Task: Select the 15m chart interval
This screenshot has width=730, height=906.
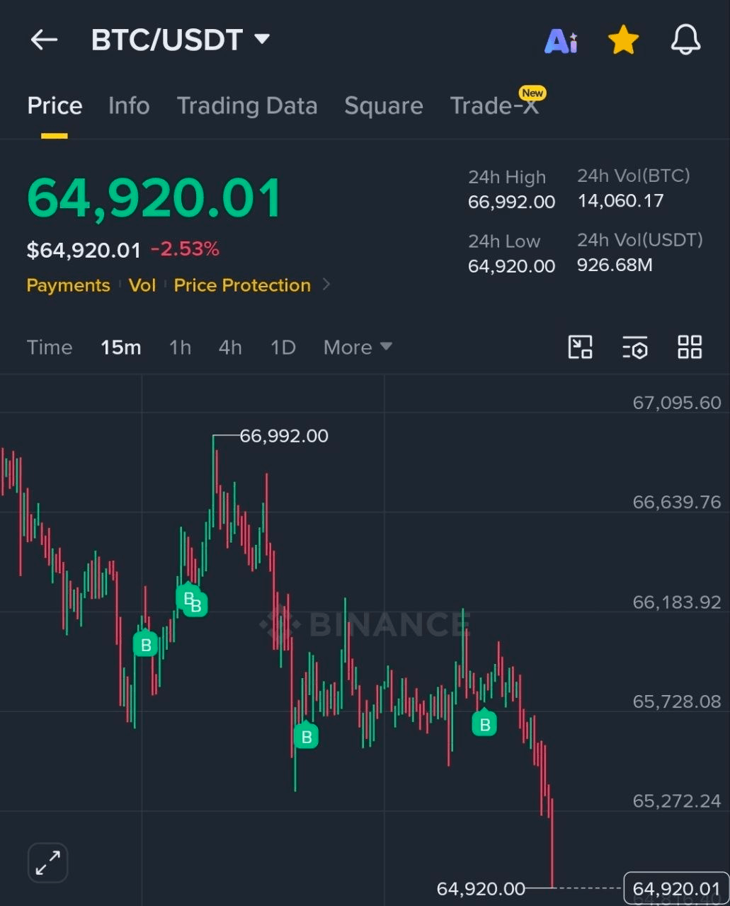Action: click(x=121, y=348)
